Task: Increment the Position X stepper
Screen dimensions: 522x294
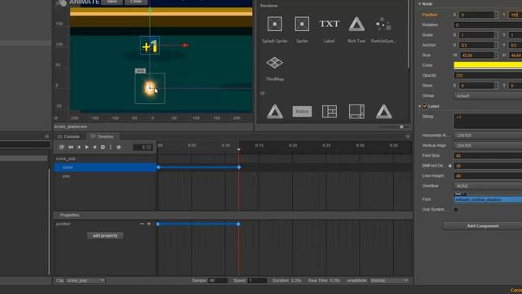Action: coord(496,13)
